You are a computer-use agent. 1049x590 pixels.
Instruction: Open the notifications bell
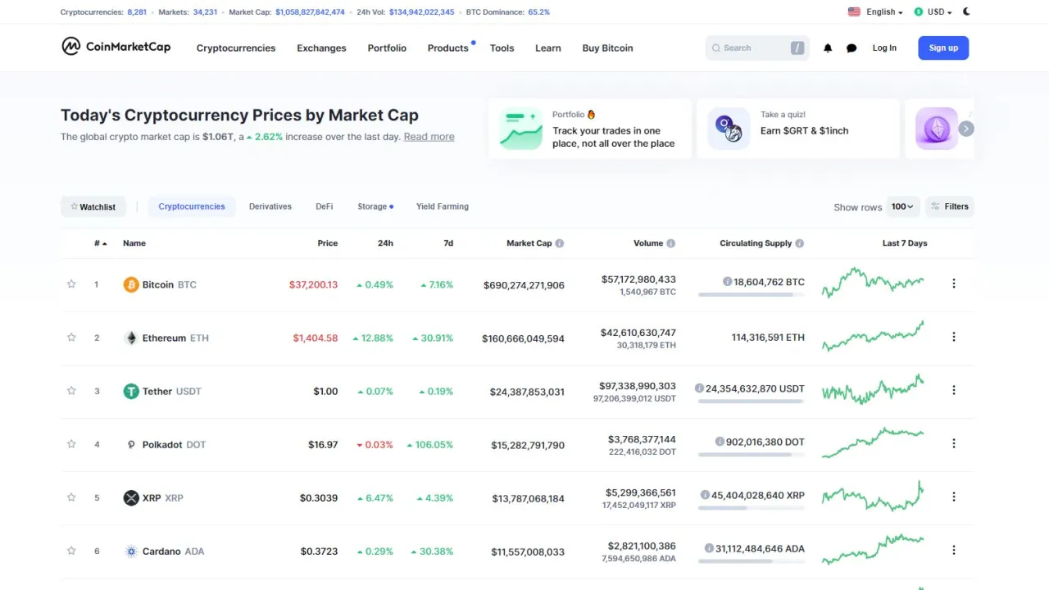pyautogui.click(x=827, y=48)
